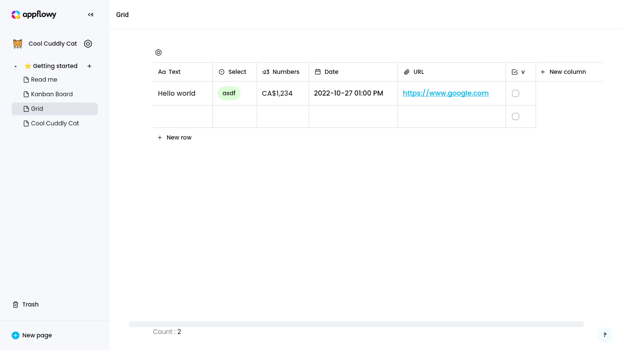622x350 pixels.
Task: Click the AppFlowy logo
Action: click(x=34, y=15)
